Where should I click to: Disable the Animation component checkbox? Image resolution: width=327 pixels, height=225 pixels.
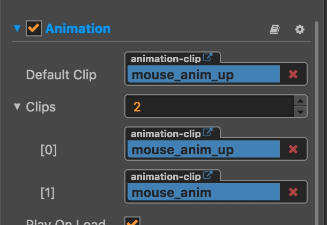pyautogui.click(x=34, y=29)
